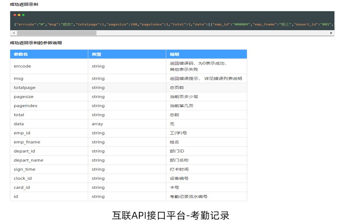Select the emp_fname parameter cell
Screen dimensions: 341x224
coord(27,142)
